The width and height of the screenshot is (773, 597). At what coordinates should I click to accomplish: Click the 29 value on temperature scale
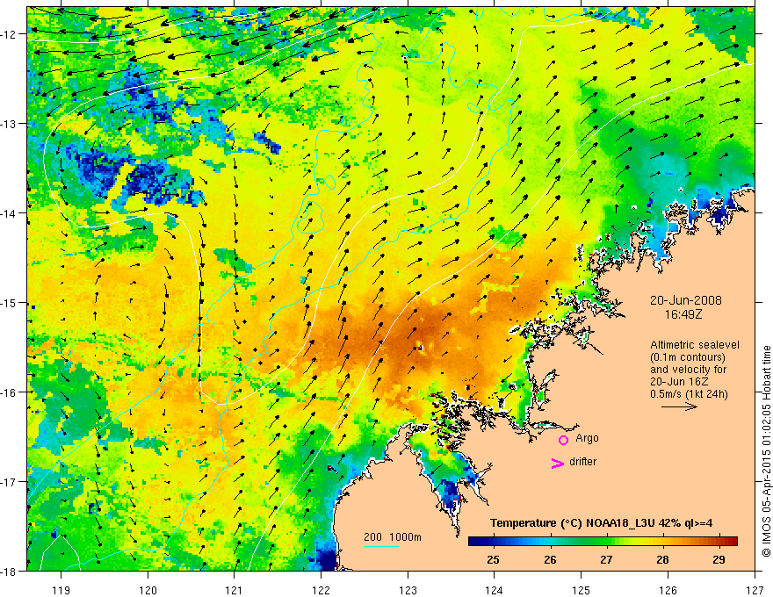pos(719,560)
